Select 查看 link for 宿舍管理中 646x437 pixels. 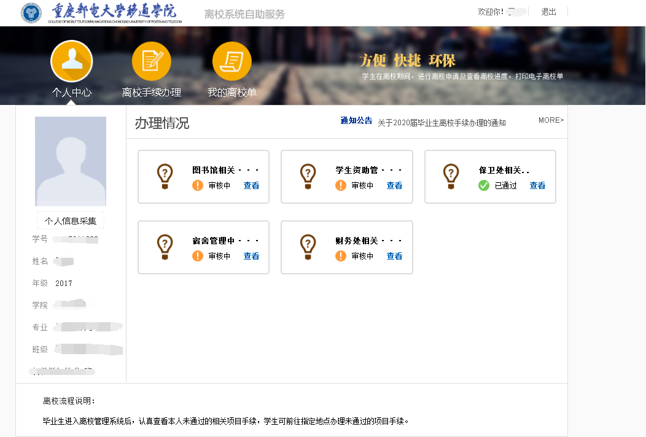[251, 256]
